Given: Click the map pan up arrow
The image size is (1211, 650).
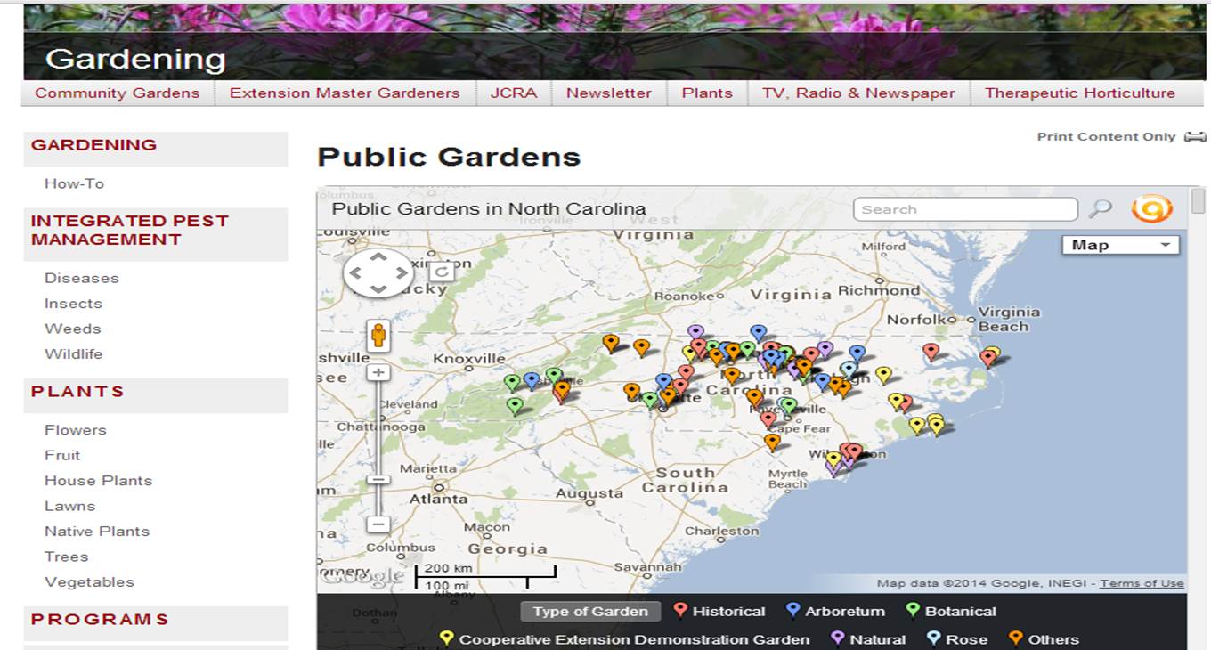Looking at the screenshot, I should pos(378,256).
